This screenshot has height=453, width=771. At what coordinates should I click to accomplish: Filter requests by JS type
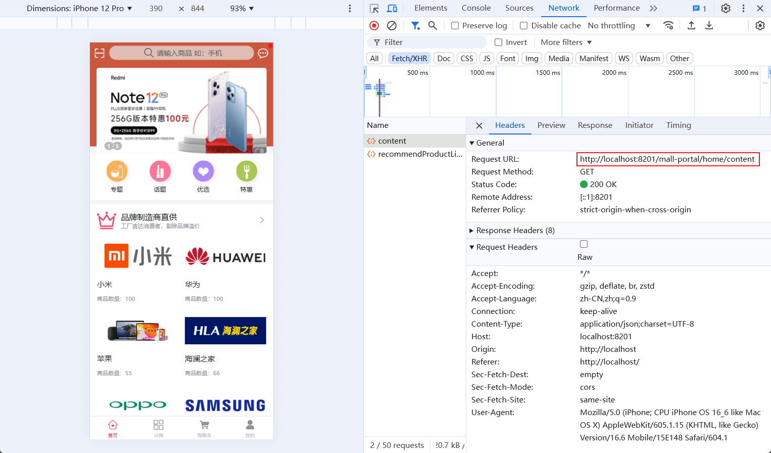[x=487, y=59]
